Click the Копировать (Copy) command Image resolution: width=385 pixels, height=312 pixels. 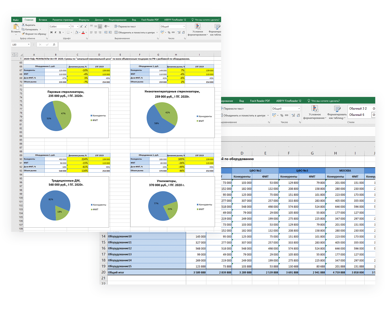point(30,29)
